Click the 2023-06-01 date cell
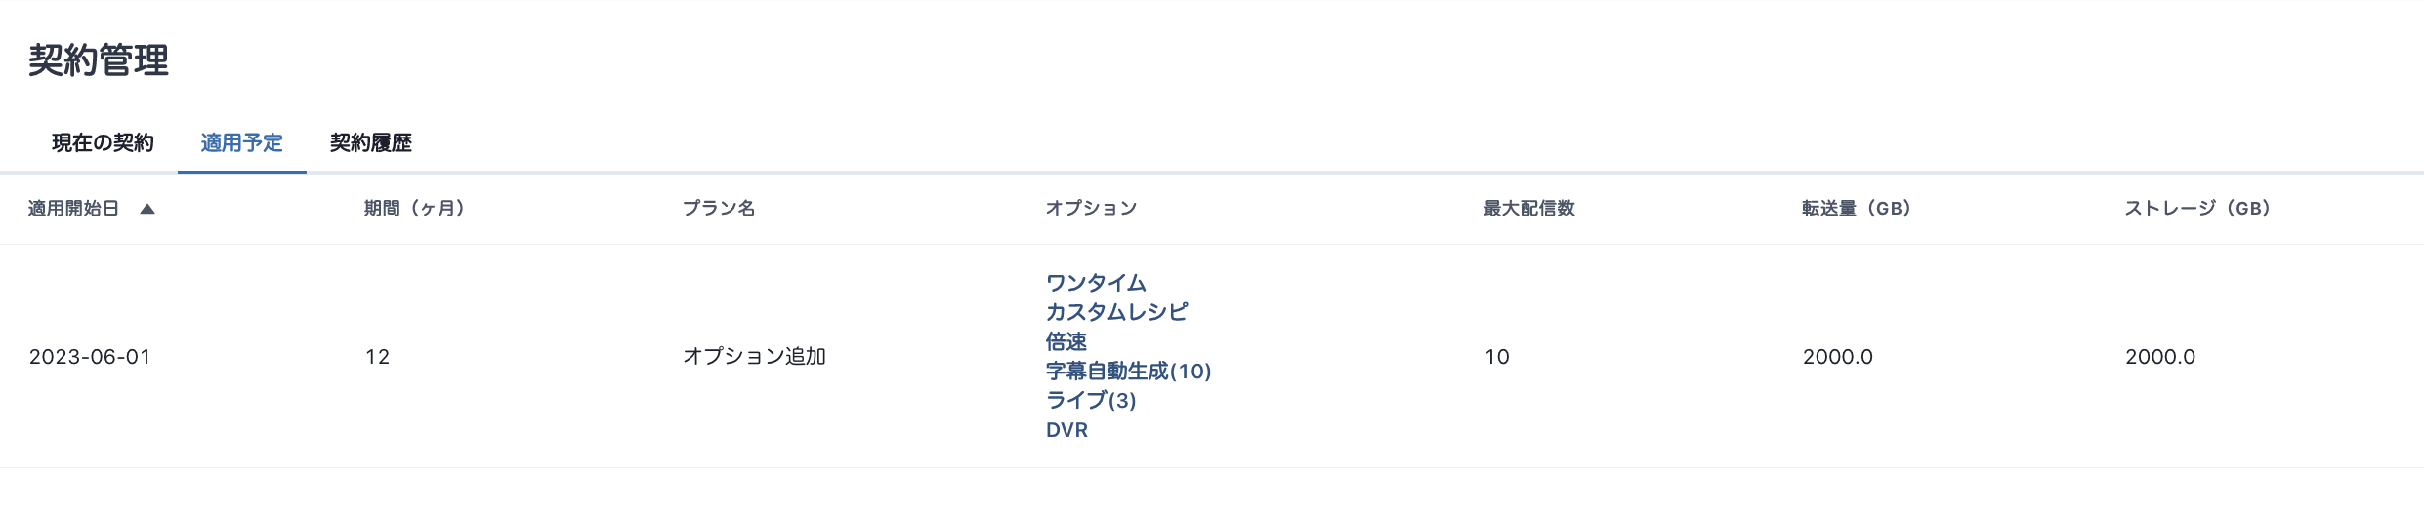 point(90,357)
